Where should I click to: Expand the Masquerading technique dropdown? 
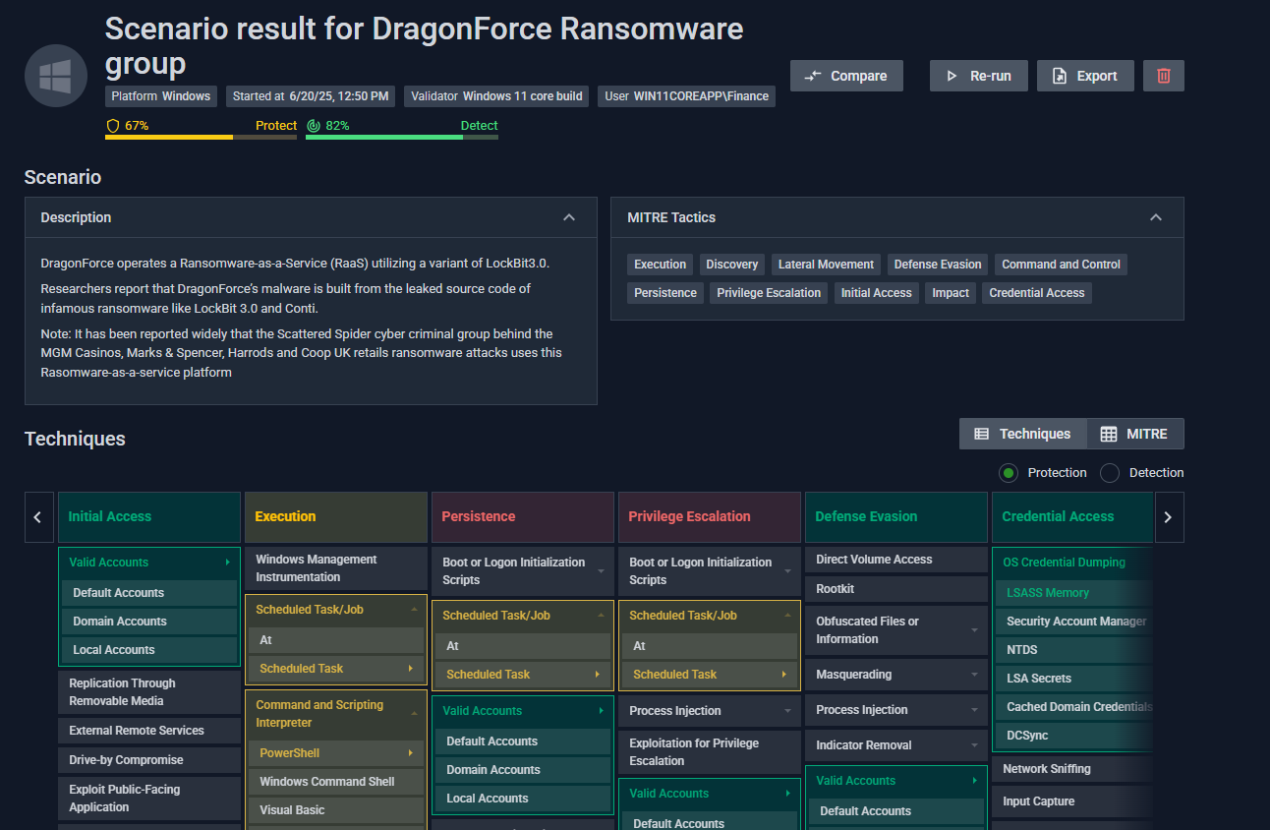tap(974, 675)
